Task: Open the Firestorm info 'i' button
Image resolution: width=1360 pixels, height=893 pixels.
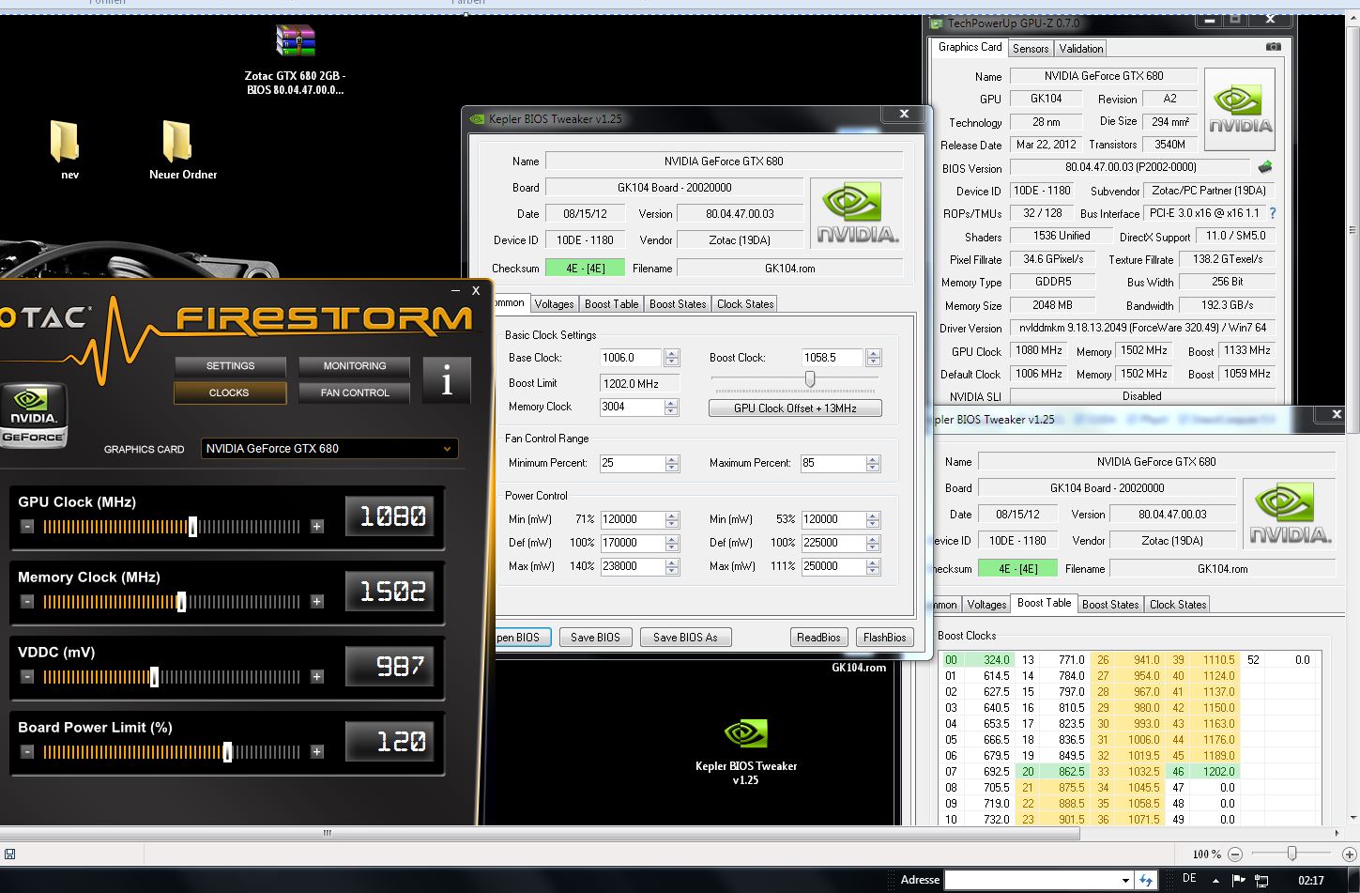Action: [447, 380]
